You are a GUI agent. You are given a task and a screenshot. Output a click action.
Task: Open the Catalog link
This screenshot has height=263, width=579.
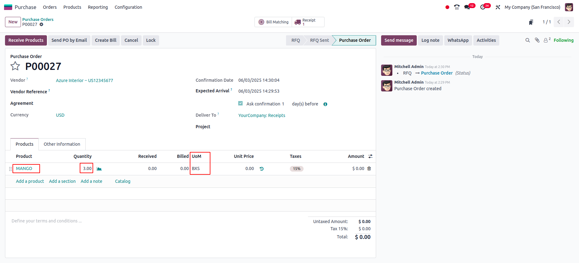point(123,181)
